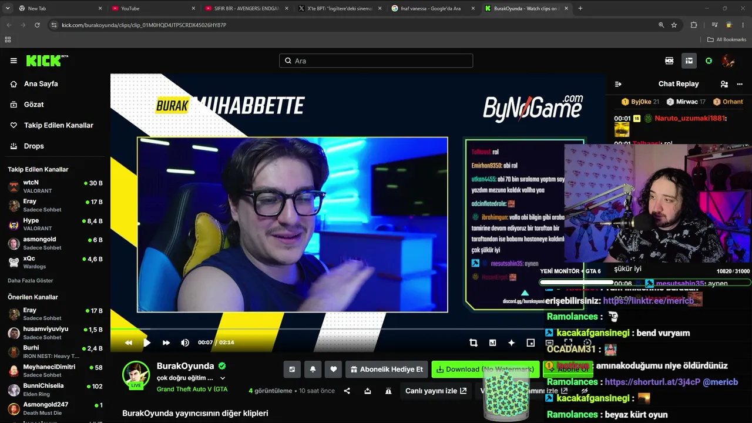Open Burhi recommended channel
The height and width of the screenshot is (423, 752).
[55, 352]
